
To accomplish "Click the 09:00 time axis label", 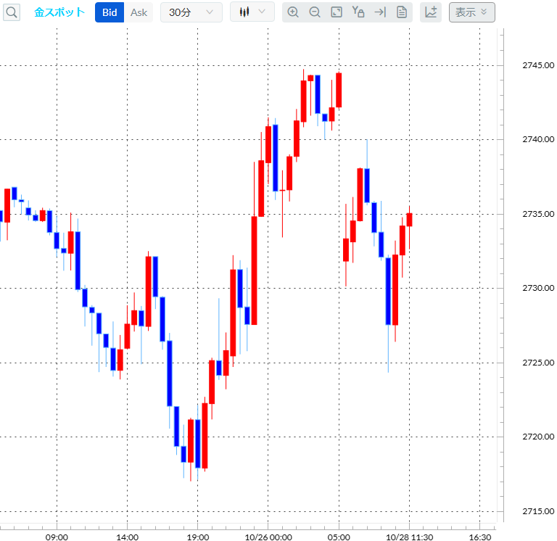I will (57, 537).
